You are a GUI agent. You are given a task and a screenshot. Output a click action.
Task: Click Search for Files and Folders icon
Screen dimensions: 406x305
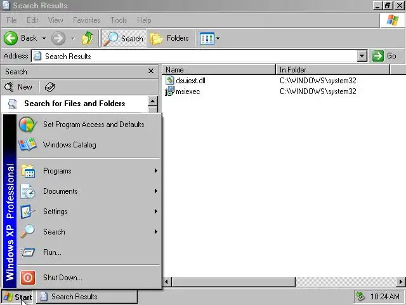[12, 104]
